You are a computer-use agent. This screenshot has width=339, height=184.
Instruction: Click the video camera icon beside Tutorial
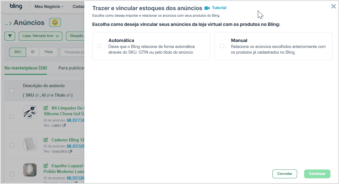(x=207, y=8)
